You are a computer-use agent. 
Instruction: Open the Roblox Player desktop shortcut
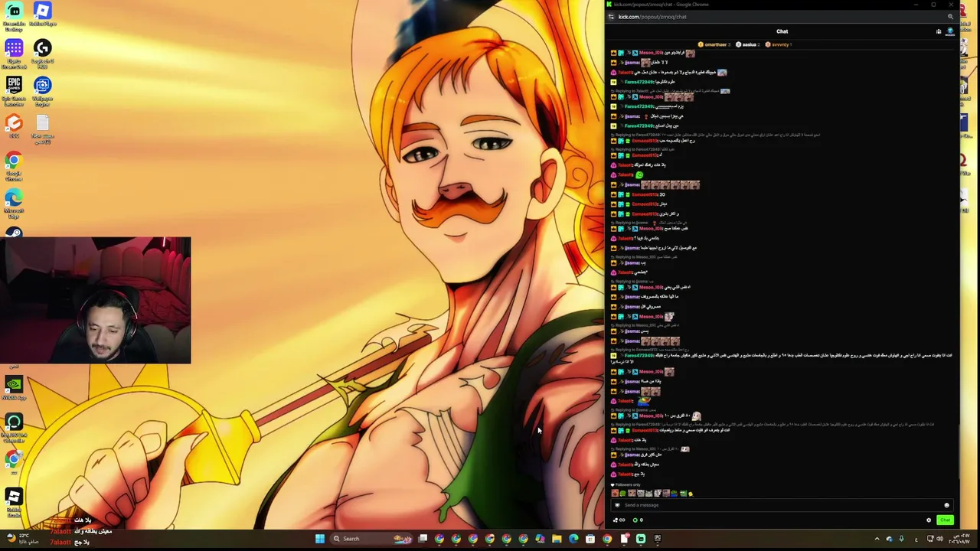point(42,14)
